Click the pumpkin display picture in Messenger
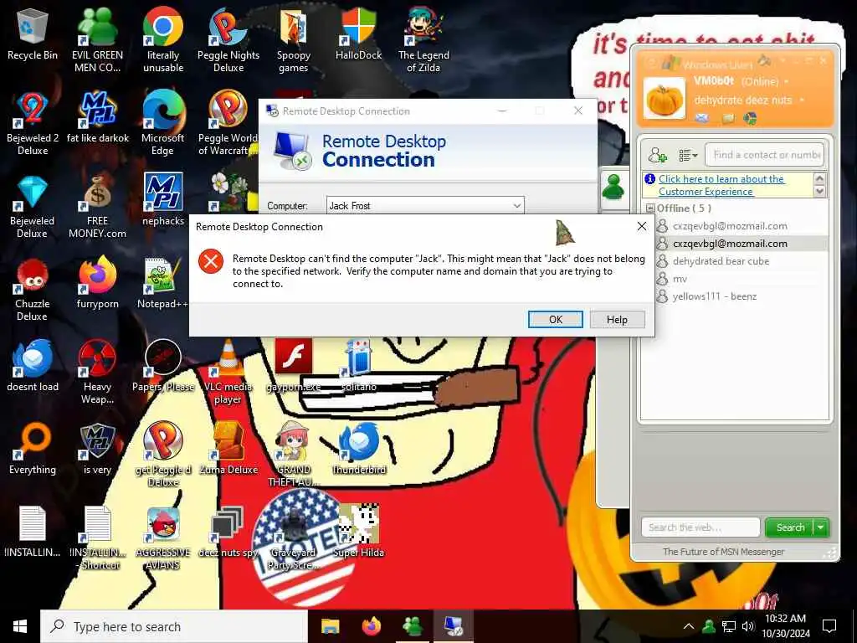 [x=665, y=99]
